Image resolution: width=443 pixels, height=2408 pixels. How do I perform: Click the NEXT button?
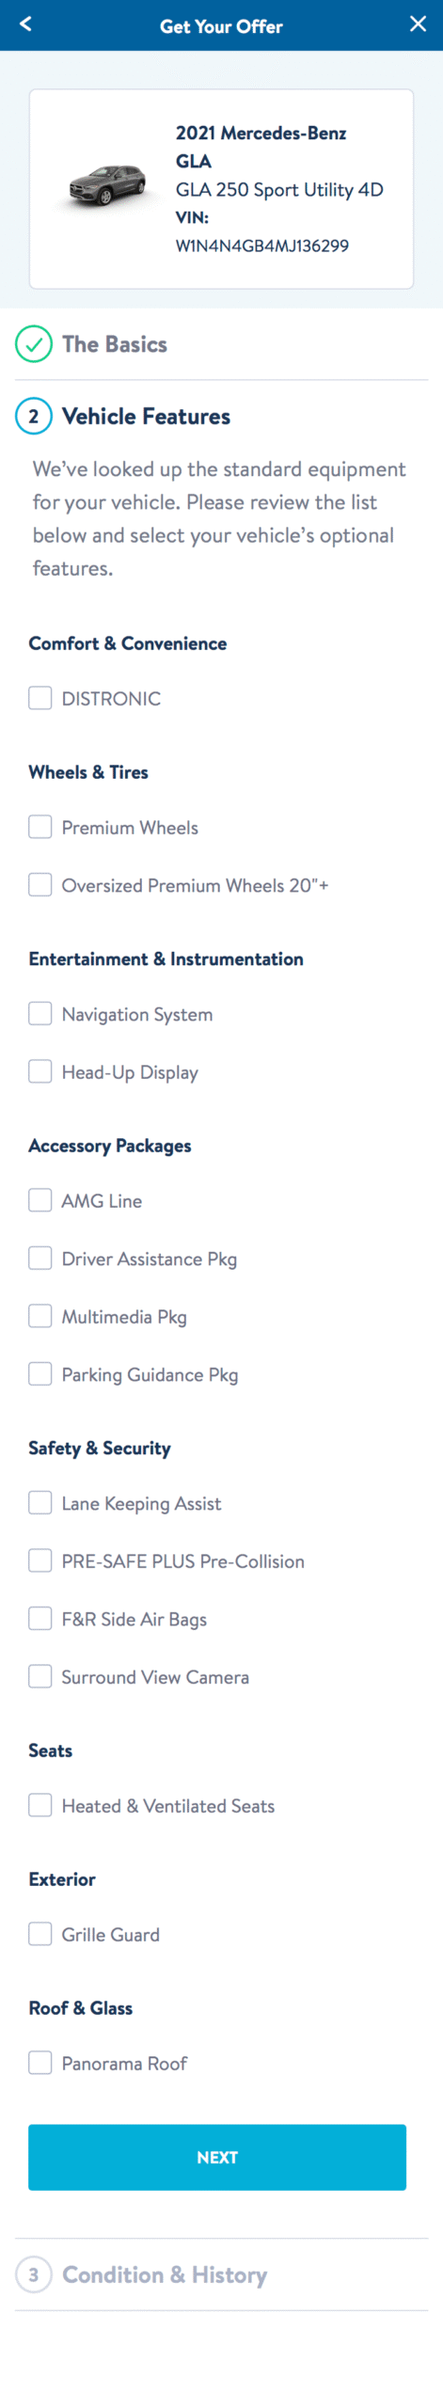point(217,2158)
